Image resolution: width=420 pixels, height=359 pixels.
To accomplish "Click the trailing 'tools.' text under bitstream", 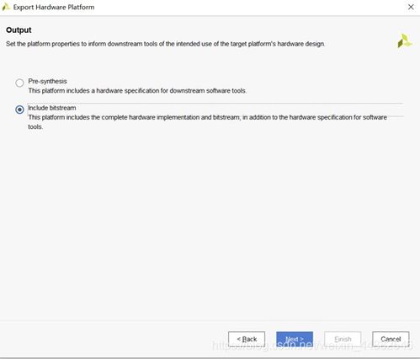I will (x=35, y=126).
